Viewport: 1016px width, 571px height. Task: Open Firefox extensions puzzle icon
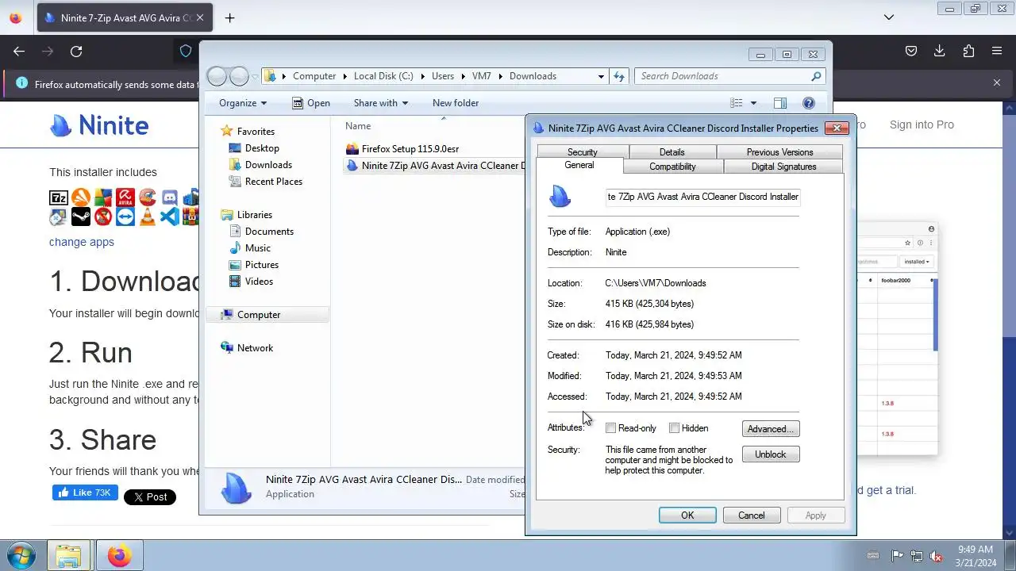[968, 51]
